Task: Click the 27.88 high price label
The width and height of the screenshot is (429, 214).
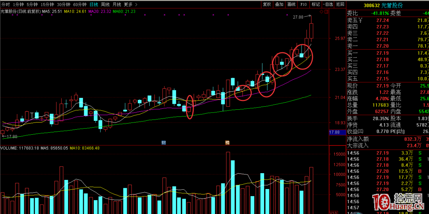Action: click(298, 17)
